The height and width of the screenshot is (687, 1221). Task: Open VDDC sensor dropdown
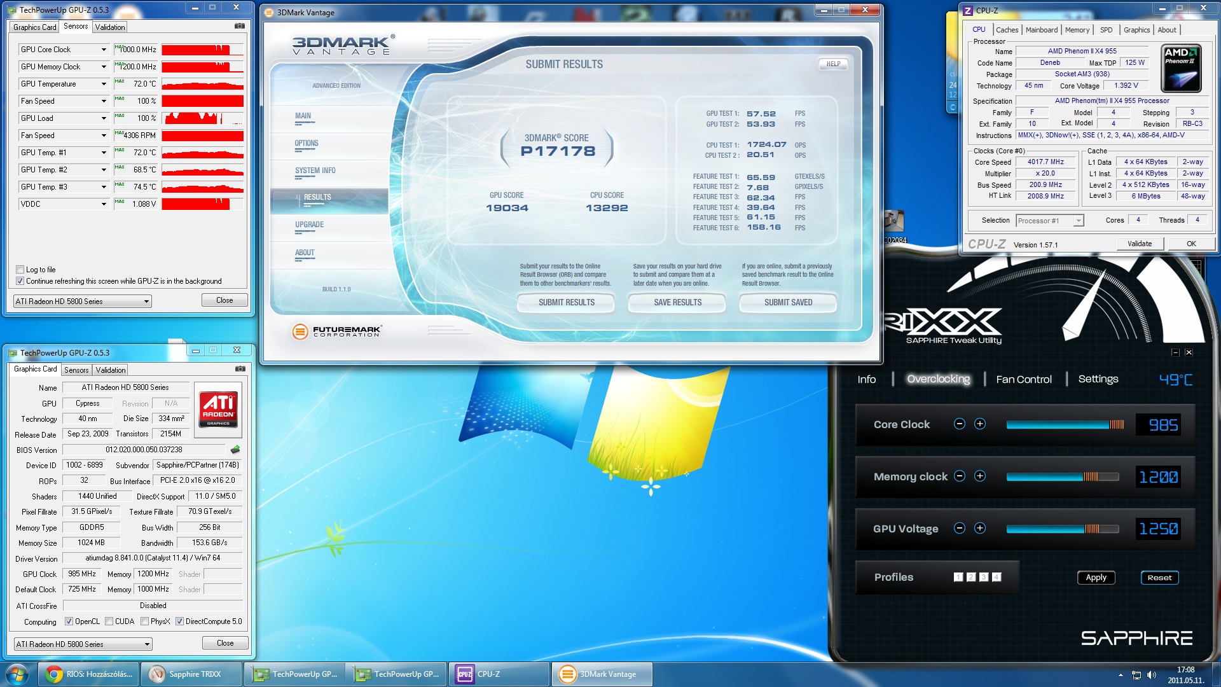pos(104,204)
